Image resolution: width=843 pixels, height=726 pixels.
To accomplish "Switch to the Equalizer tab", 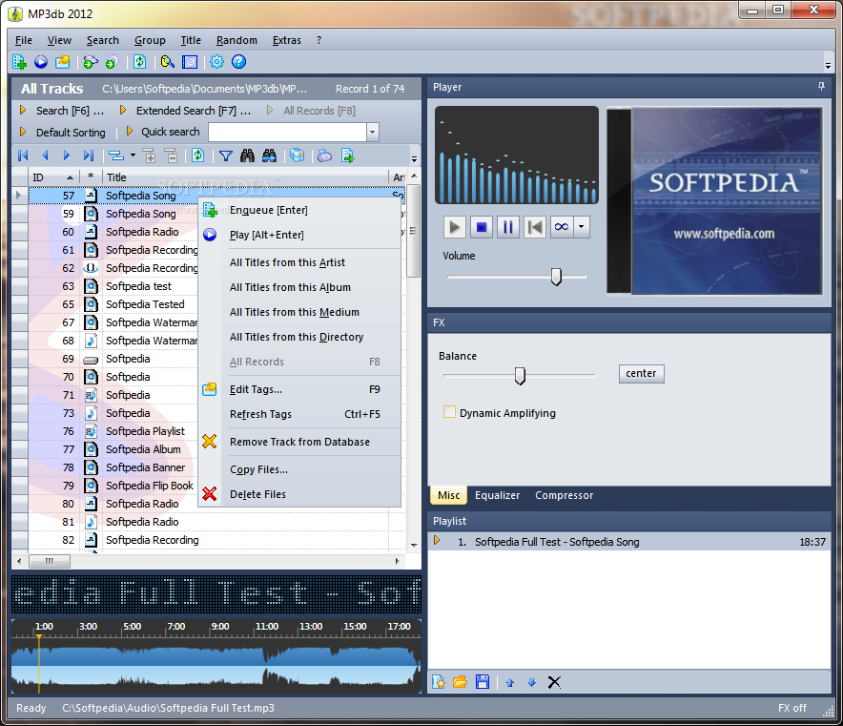I will click(497, 495).
